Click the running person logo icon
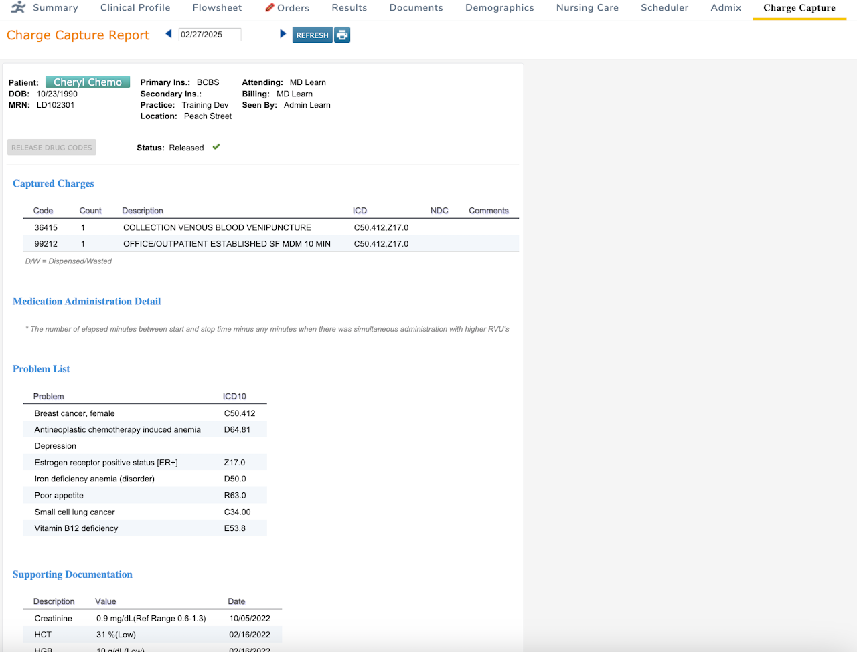Screen dimensions: 857x652 pos(18,7)
